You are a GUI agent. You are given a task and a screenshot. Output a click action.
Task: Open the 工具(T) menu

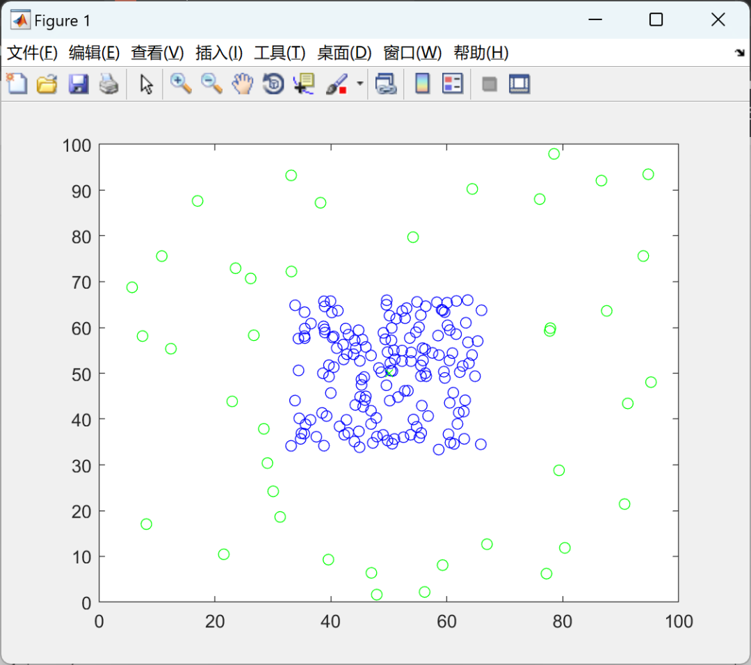[280, 53]
